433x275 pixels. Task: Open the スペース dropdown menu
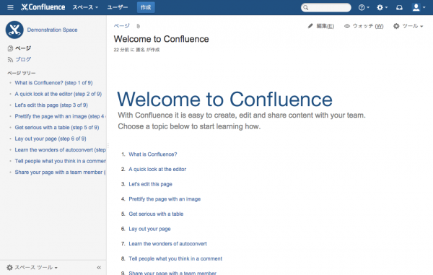[85, 7]
